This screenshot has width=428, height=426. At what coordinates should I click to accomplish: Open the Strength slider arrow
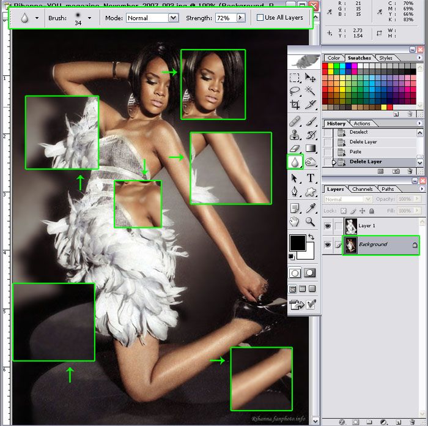240,18
